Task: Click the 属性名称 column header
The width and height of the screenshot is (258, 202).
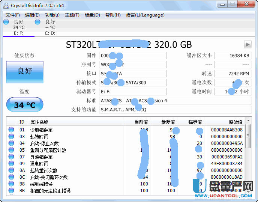Action: 39,122
